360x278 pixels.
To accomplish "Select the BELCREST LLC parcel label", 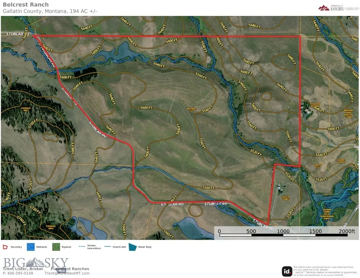I will [191, 109].
